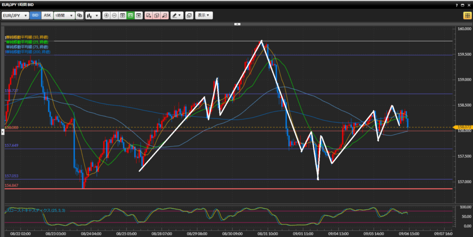Click the zoom out magnifier icon

tap(115, 15)
